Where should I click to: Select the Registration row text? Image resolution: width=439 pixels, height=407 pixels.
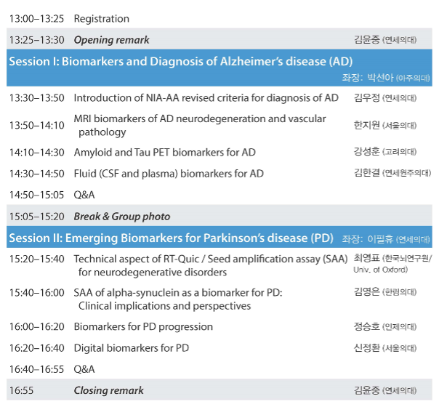click(101, 19)
